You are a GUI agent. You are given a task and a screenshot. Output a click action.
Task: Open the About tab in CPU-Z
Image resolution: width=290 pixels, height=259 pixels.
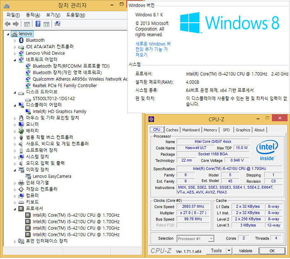coord(259,130)
